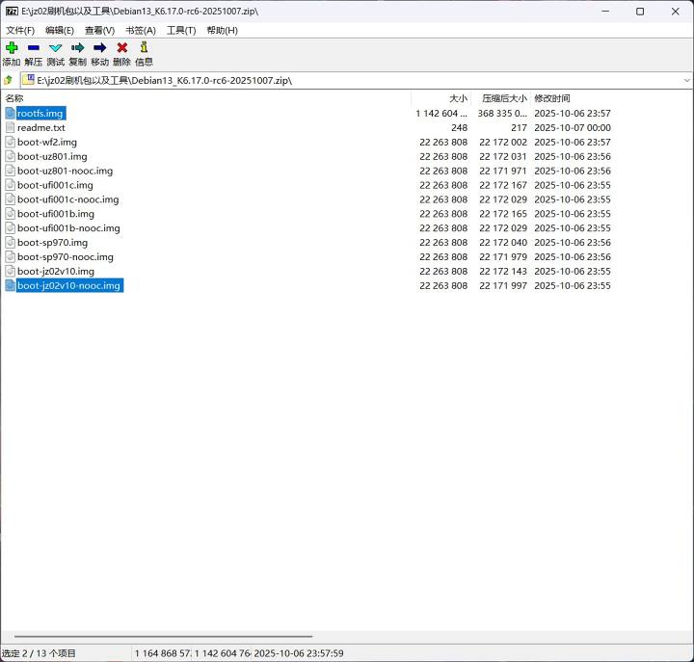Click the compressed size 217 of readme.txt
The height and width of the screenshot is (662, 694).
pos(519,128)
